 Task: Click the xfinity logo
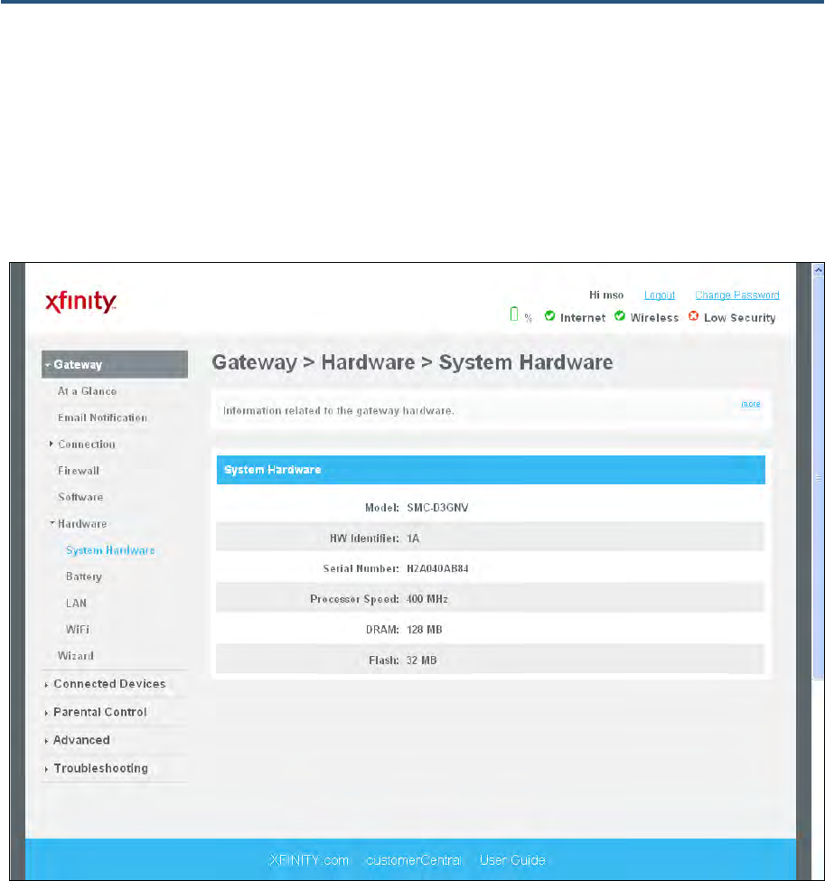click(81, 302)
